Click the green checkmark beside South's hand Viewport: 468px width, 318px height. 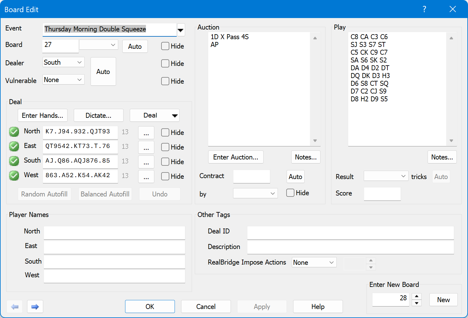tap(14, 161)
